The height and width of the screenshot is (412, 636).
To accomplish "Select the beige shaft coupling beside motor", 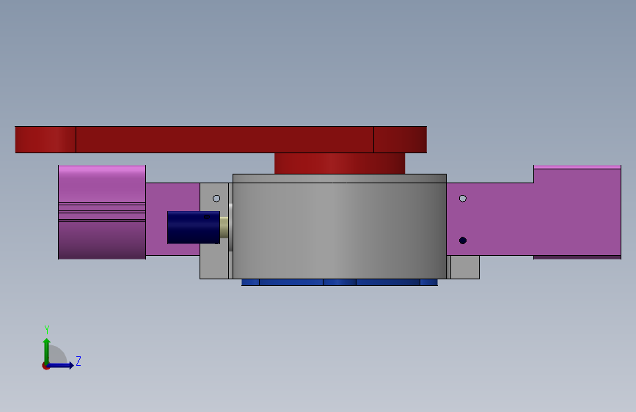I will 224,227.
